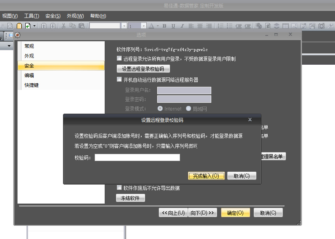
Task: Click the bulleted list icon
Action: click(230, 26)
